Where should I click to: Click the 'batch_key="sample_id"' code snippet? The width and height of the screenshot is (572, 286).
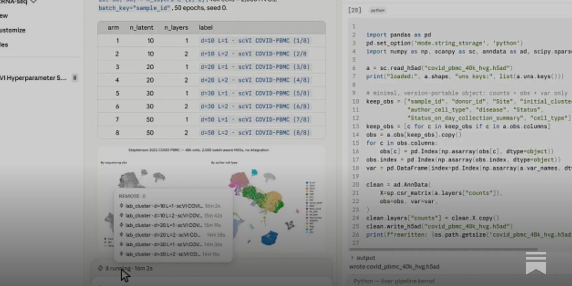[134, 8]
